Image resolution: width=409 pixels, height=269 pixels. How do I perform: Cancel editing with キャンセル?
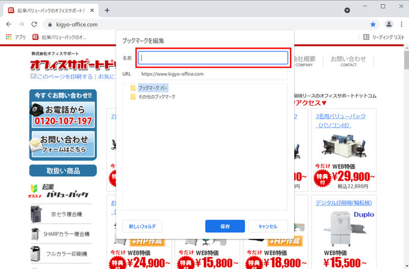click(268, 226)
